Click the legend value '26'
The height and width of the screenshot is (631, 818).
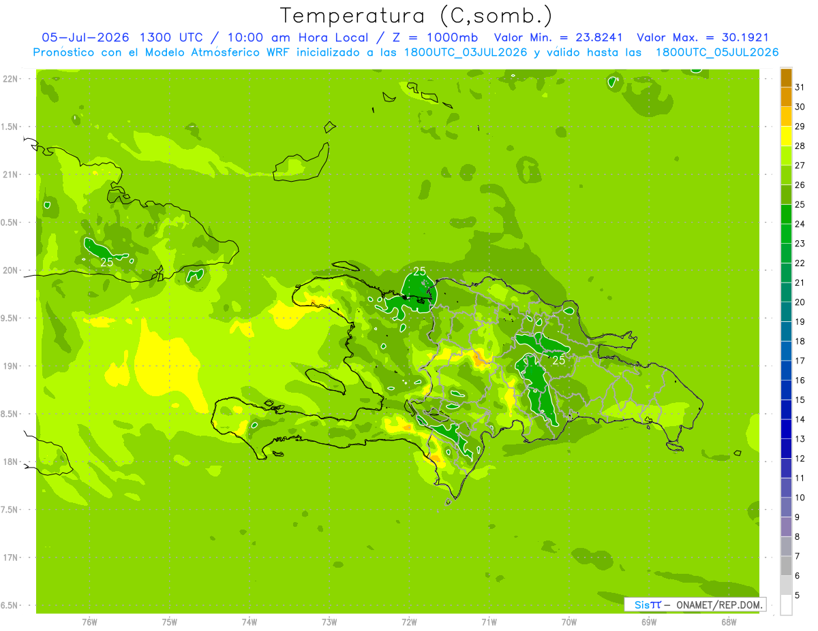(800, 185)
